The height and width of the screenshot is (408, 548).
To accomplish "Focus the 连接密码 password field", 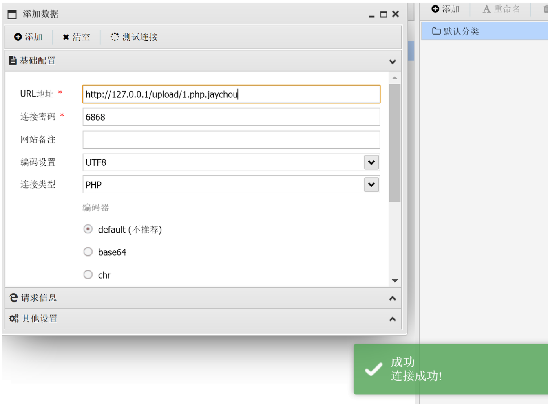I will [x=231, y=117].
